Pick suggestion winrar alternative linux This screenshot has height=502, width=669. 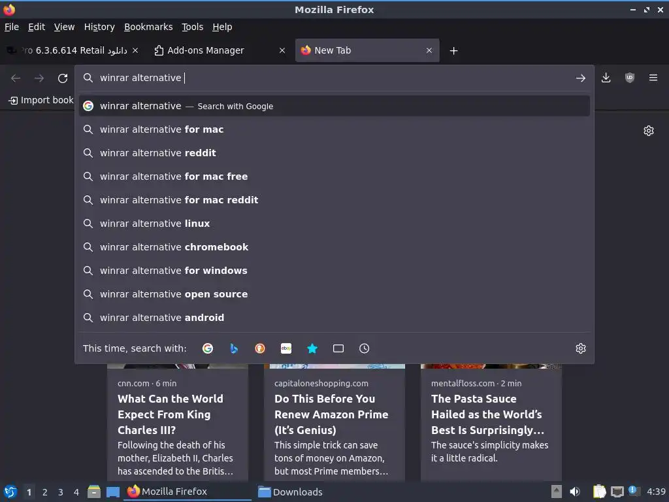coord(334,224)
